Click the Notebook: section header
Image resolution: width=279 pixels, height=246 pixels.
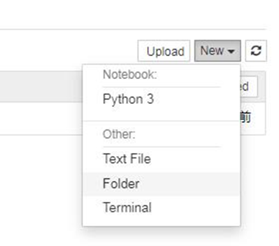click(x=130, y=75)
